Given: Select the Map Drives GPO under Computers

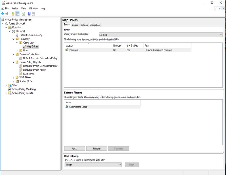Looking at the screenshot, I should coord(32,47).
